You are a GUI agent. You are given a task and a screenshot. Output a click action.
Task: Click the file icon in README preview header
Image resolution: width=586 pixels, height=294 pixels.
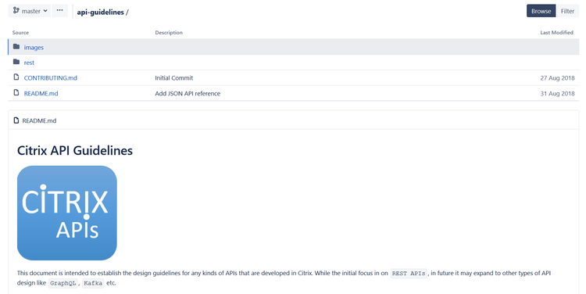16,120
